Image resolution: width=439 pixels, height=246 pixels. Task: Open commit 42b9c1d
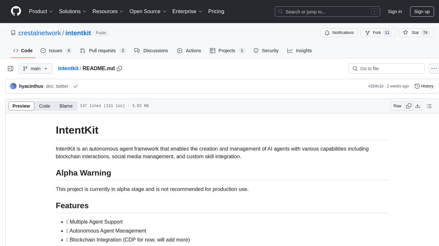376,86
